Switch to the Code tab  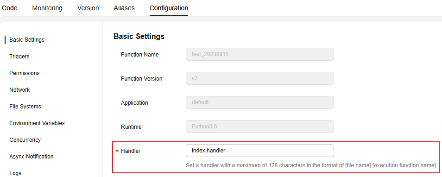(10, 8)
